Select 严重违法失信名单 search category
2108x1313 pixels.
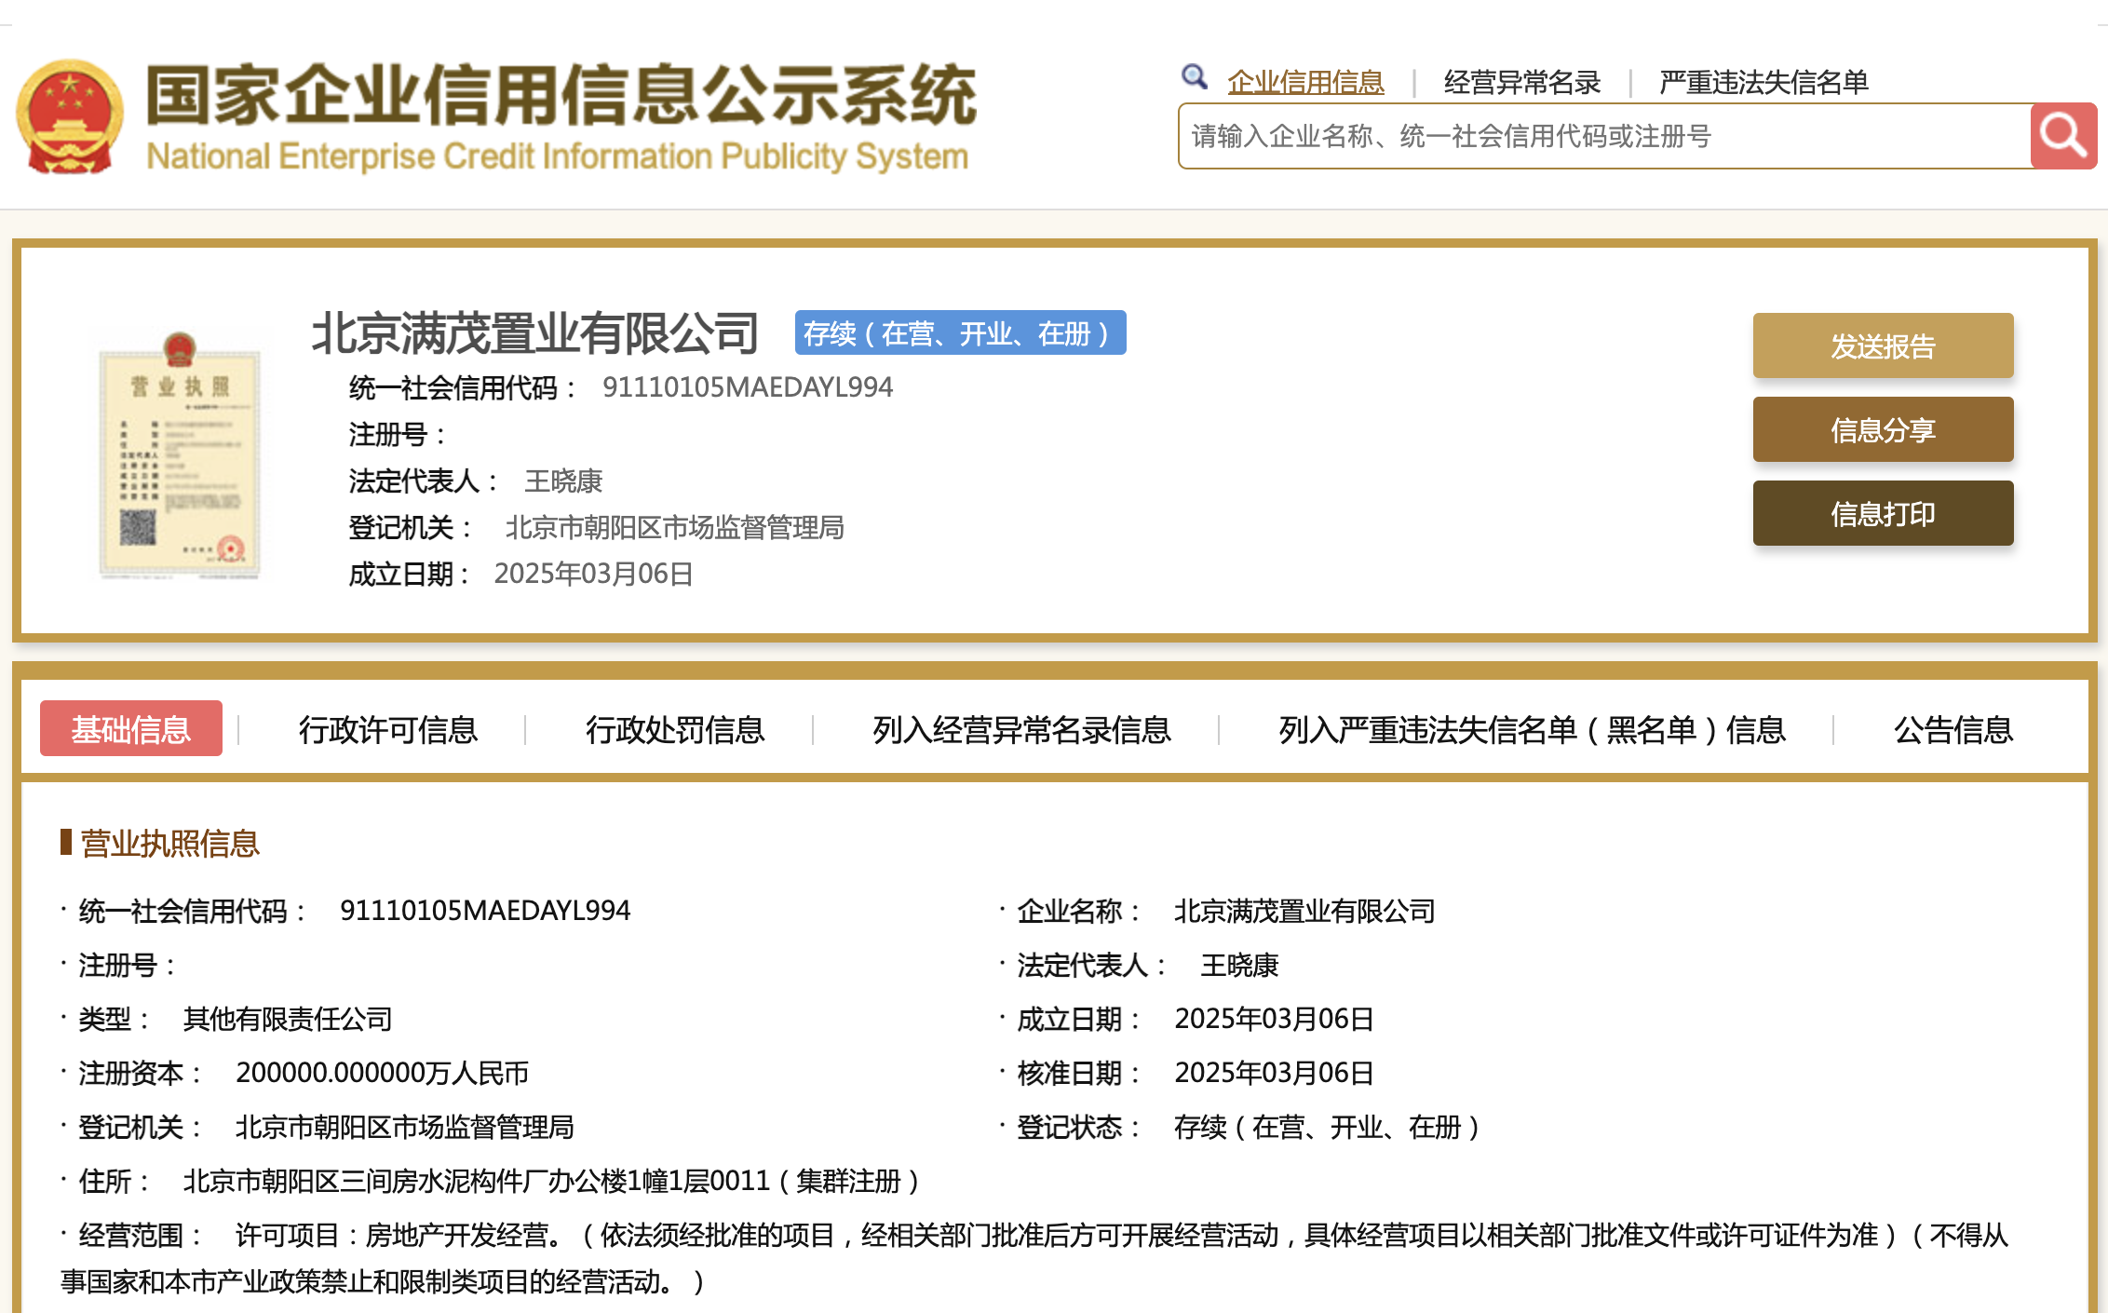point(1763,83)
